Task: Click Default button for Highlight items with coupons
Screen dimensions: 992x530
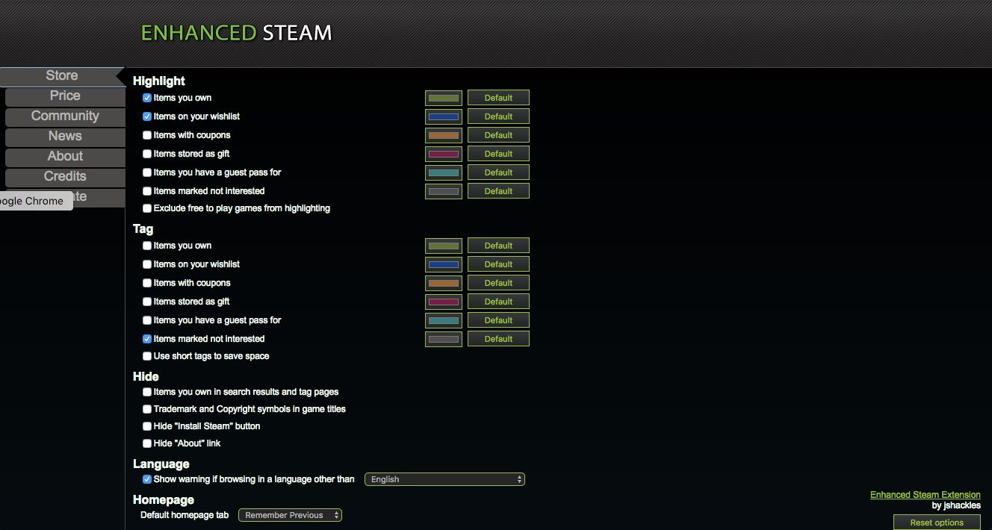Action: click(x=498, y=135)
